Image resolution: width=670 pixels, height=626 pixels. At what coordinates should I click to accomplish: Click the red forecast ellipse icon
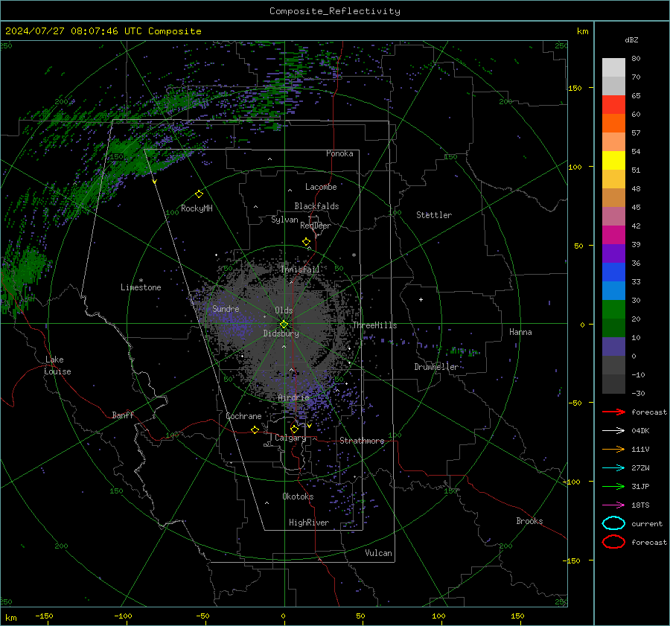pos(613,542)
